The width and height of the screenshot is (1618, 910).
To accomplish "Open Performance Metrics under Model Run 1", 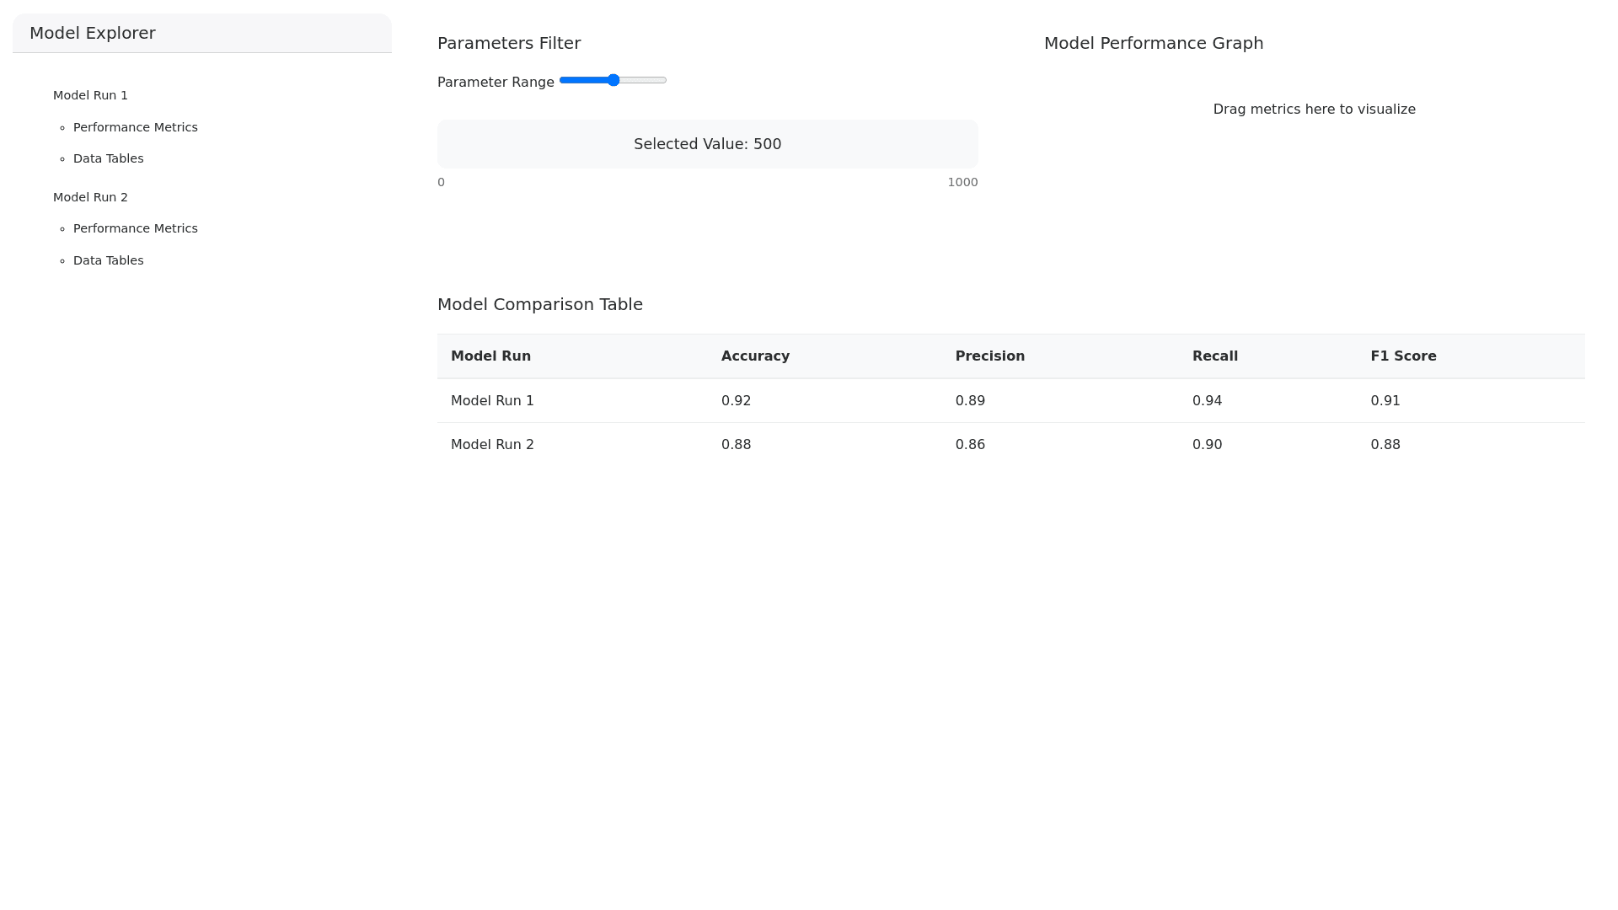I will click(x=135, y=127).
